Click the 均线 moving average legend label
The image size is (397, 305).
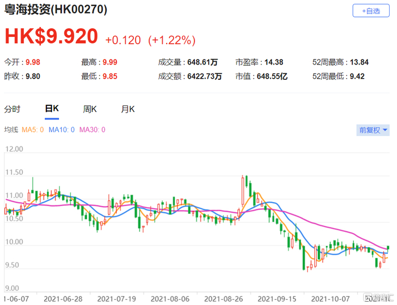(11, 130)
